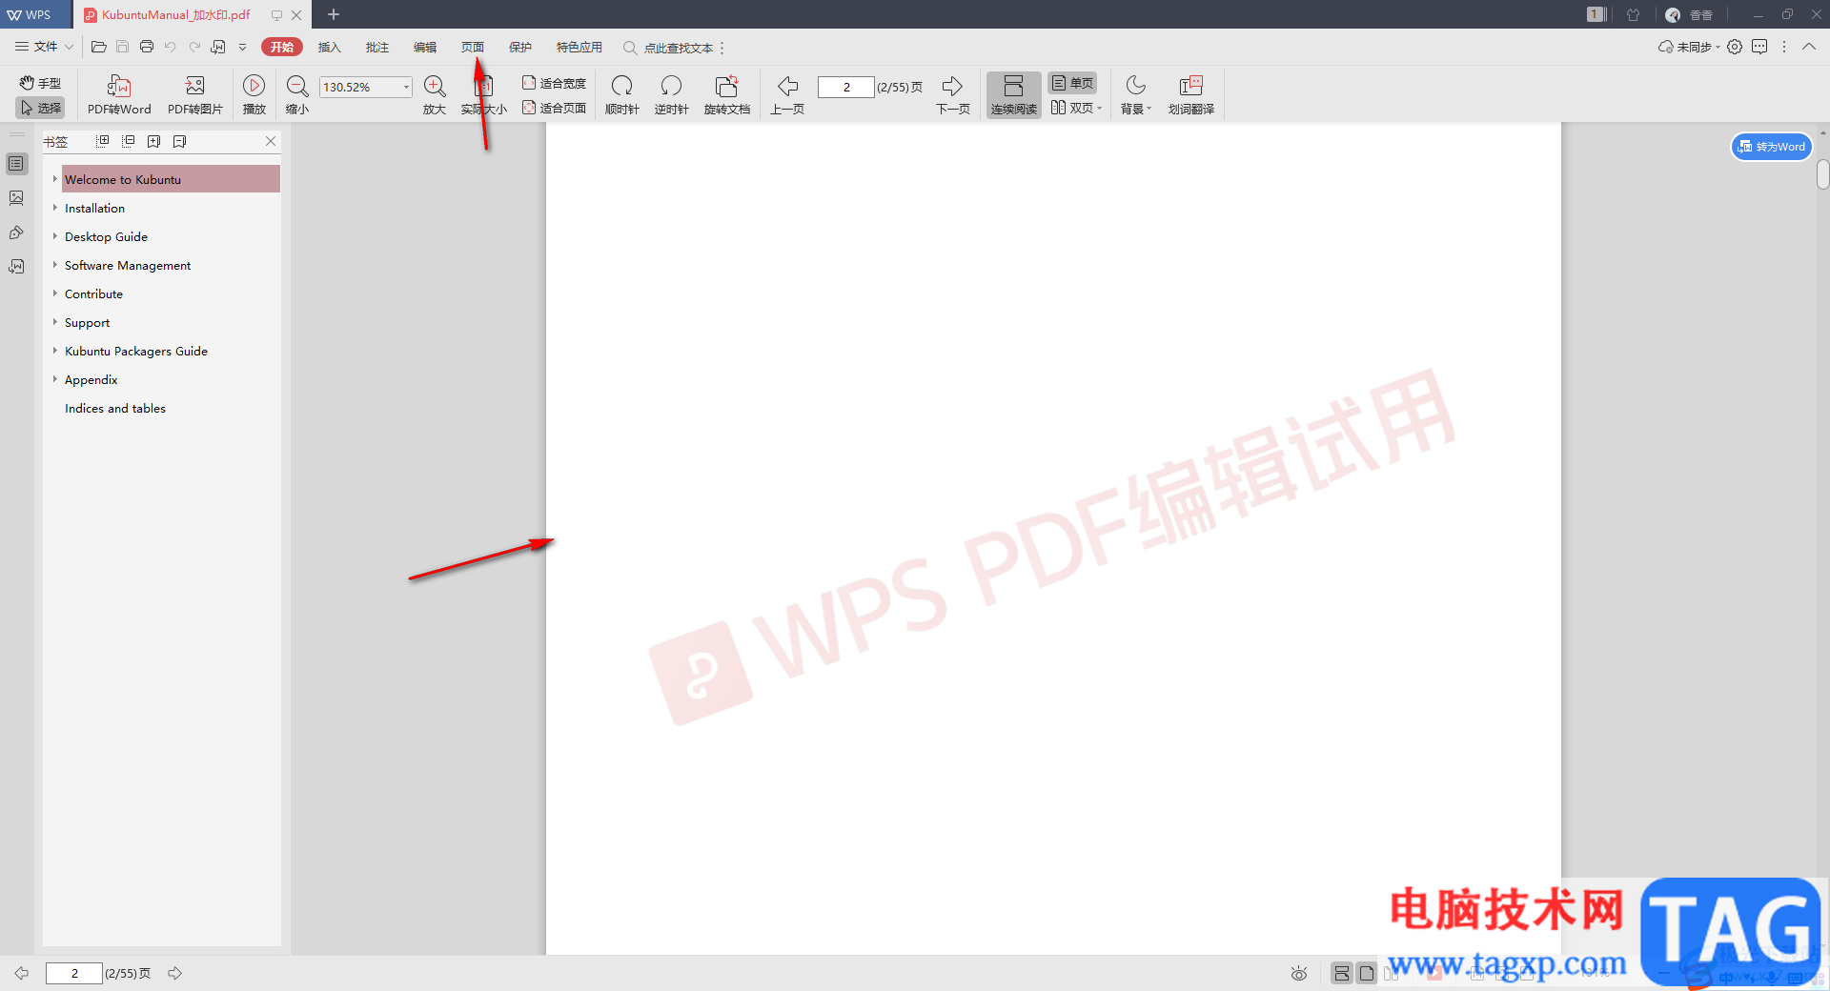The height and width of the screenshot is (991, 1830).
Task: Rotate page counterclockwise (逆时针)
Action: tap(672, 95)
